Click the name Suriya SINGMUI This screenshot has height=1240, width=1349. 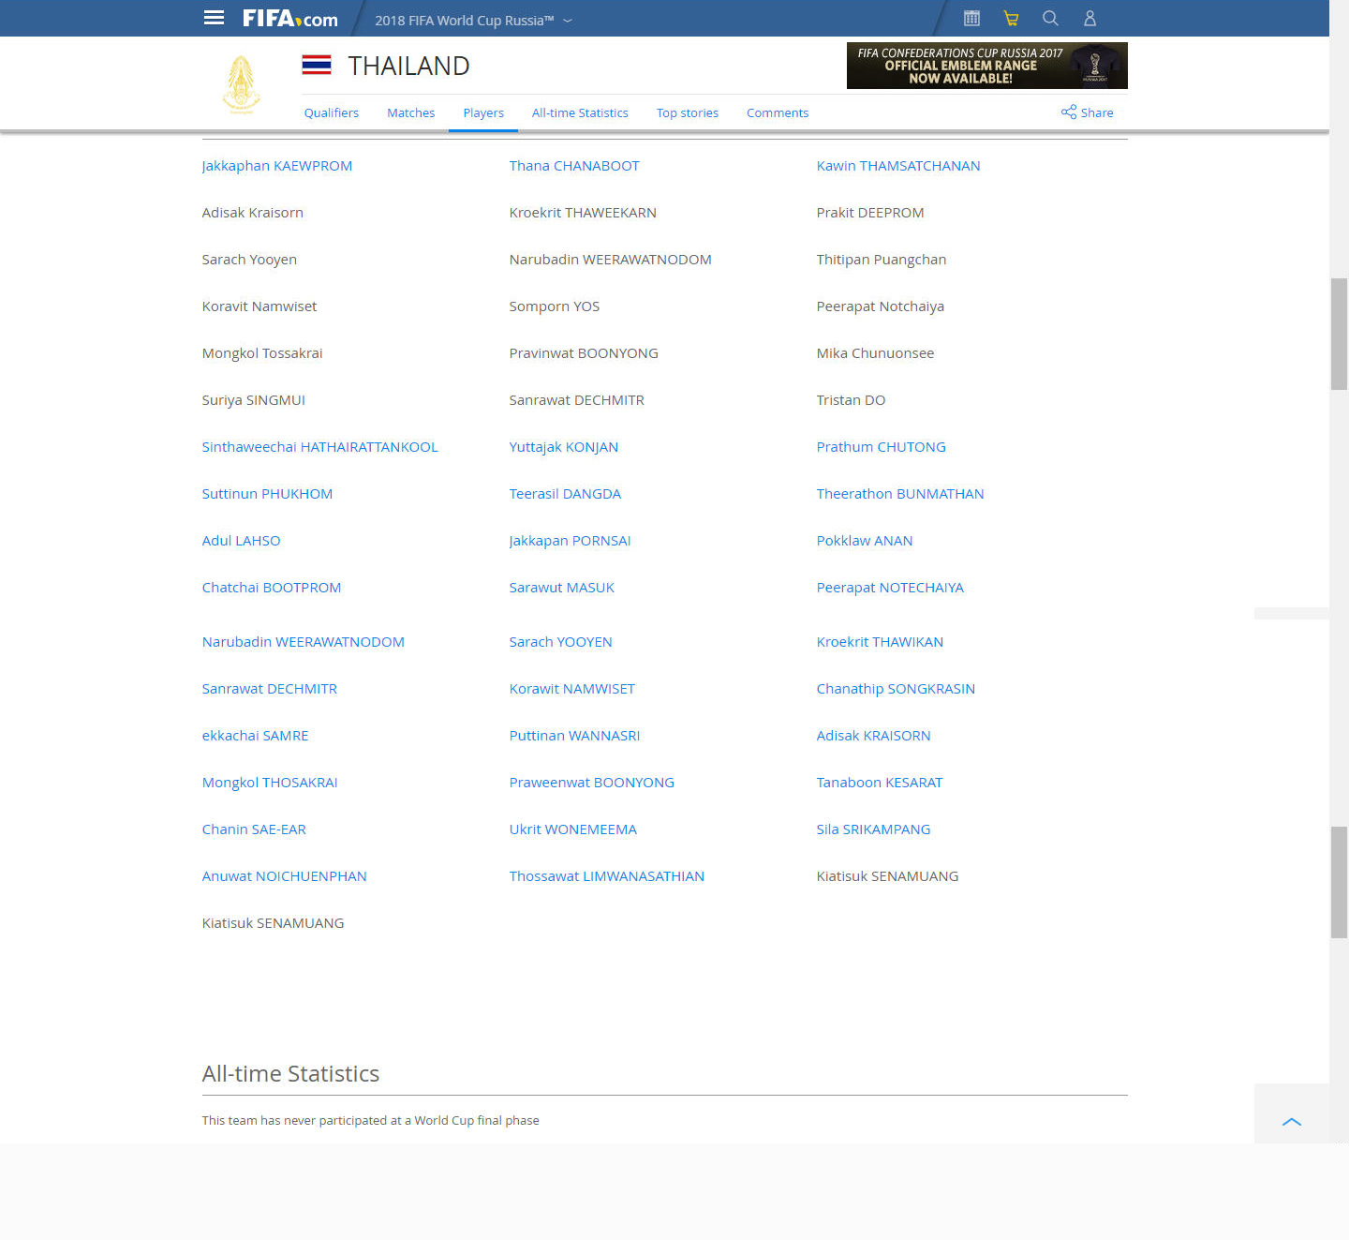[x=254, y=400]
